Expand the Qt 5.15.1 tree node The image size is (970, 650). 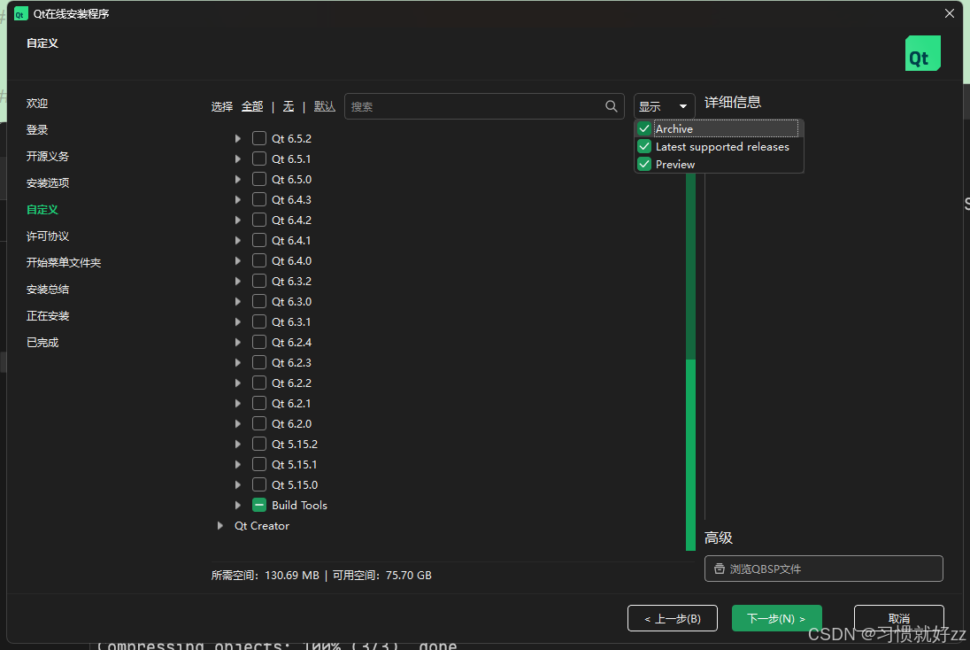237,464
